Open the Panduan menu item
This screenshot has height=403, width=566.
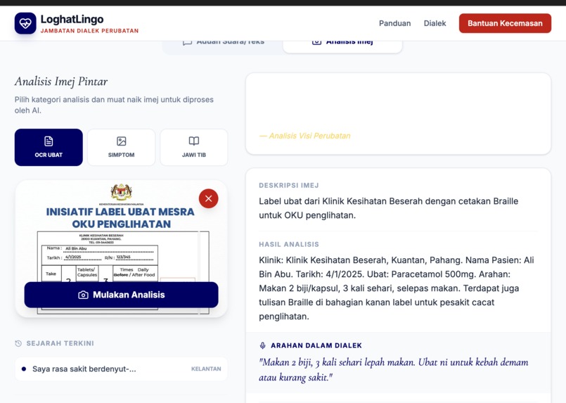pyautogui.click(x=394, y=23)
